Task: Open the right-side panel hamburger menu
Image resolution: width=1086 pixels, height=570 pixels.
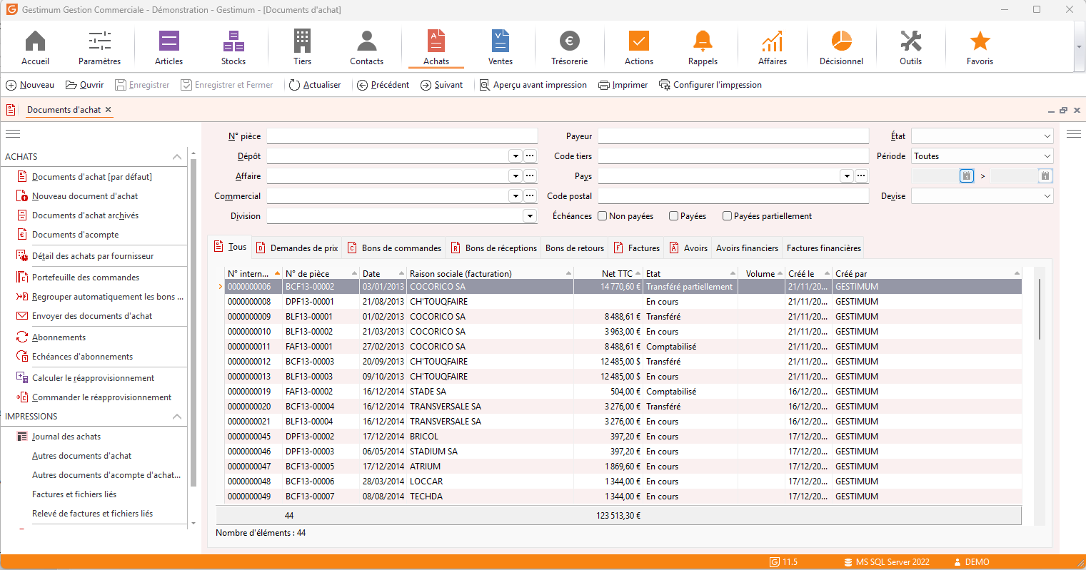Action: 1074,133
